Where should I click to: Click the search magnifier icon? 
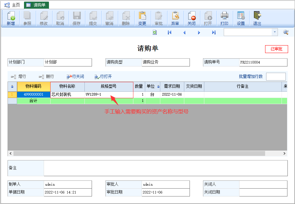(286, 32)
